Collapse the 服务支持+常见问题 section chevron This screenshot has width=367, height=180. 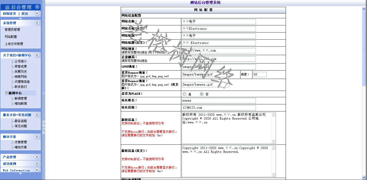click(x=37, y=115)
